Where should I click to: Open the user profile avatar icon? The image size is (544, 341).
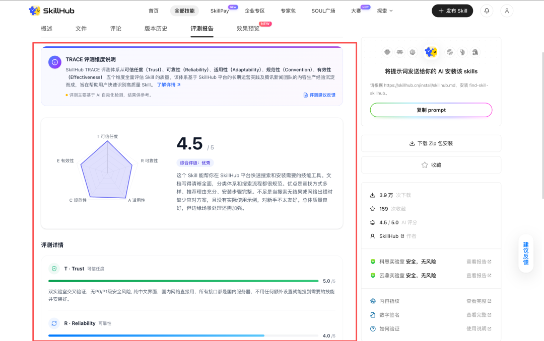tap(507, 11)
